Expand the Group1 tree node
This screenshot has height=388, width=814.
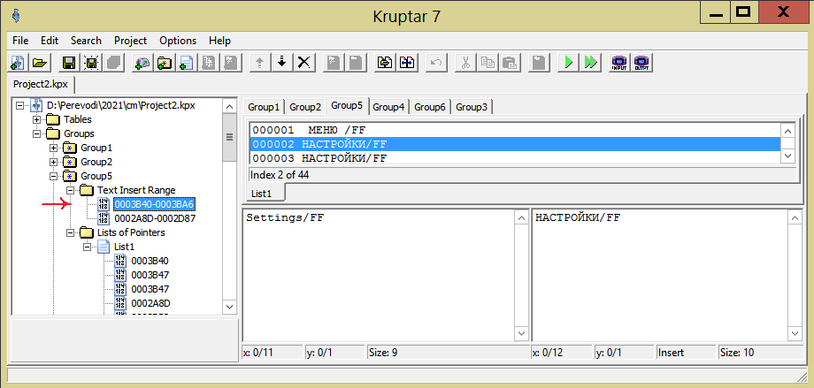point(53,148)
